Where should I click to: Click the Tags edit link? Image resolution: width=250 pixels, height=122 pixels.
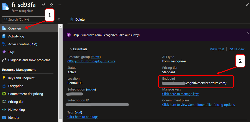[78, 112]
